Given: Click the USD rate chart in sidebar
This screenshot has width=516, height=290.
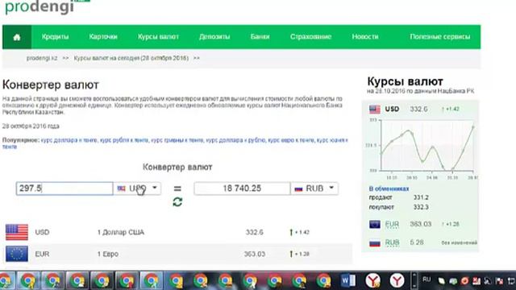Looking at the screenshot, I should (422, 148).
